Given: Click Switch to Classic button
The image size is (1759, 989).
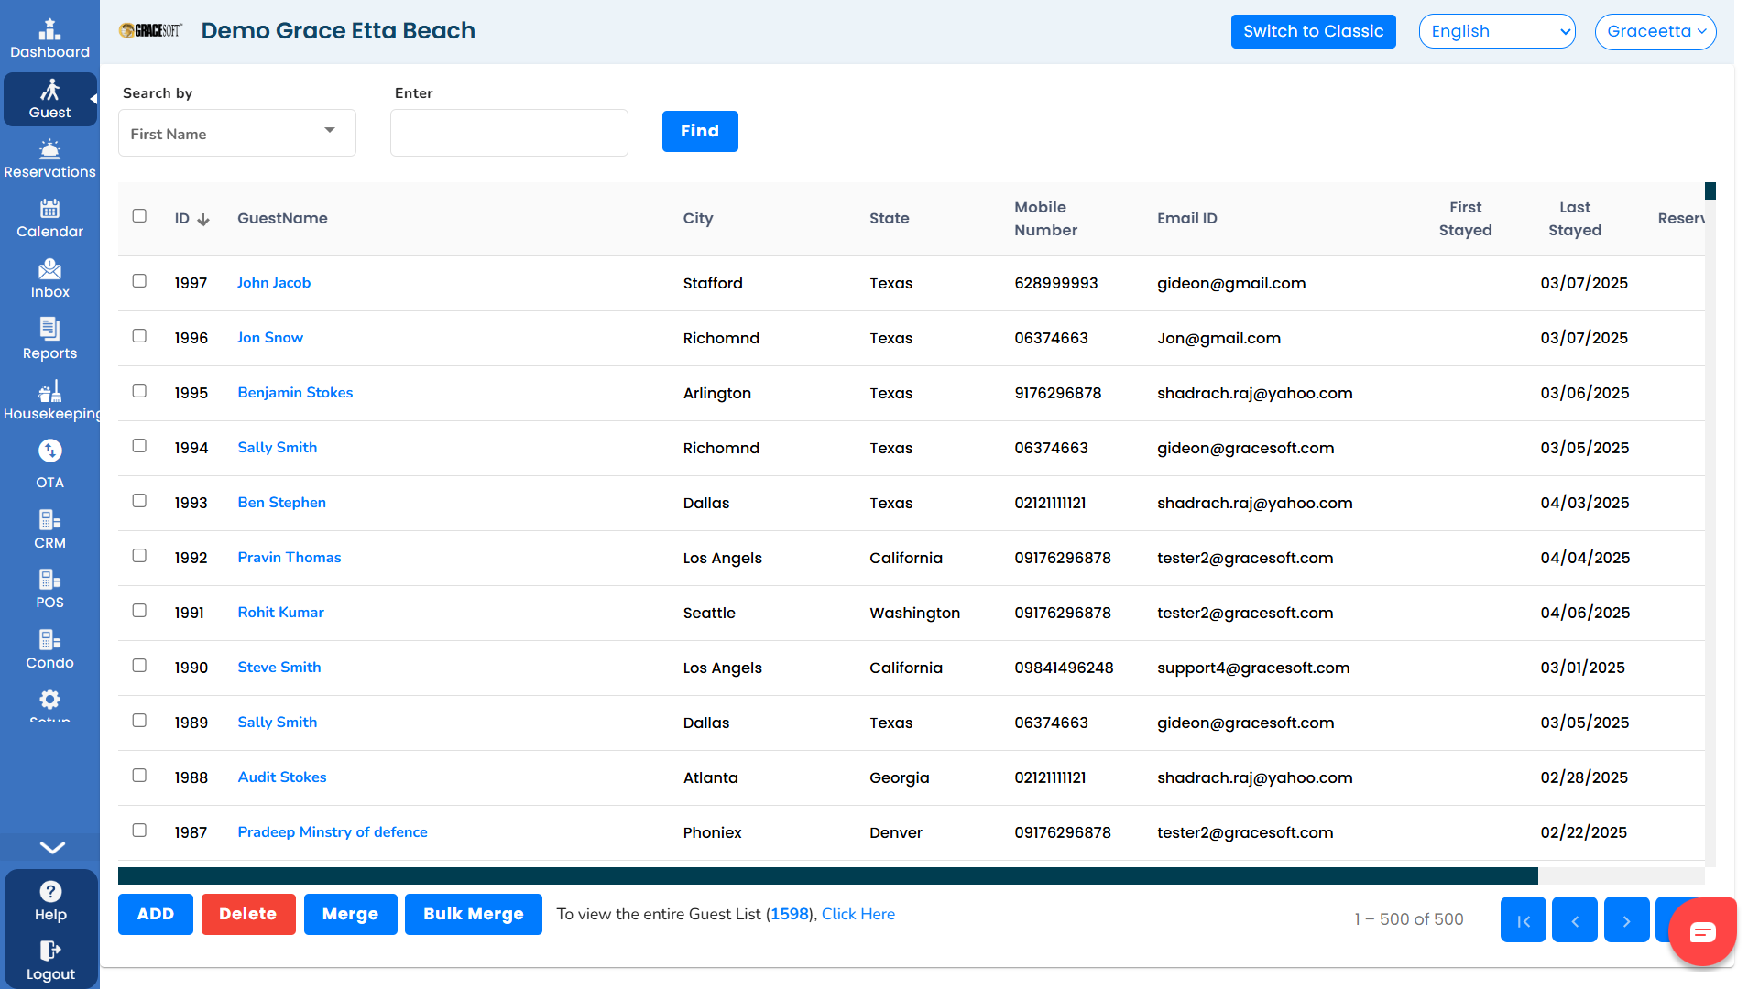Looking at the screenshot, I should 1313,31.
